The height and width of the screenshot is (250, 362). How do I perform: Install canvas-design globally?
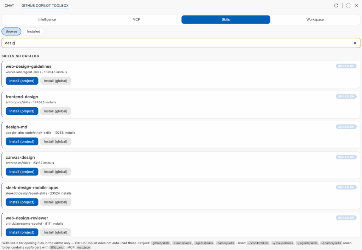56,172
